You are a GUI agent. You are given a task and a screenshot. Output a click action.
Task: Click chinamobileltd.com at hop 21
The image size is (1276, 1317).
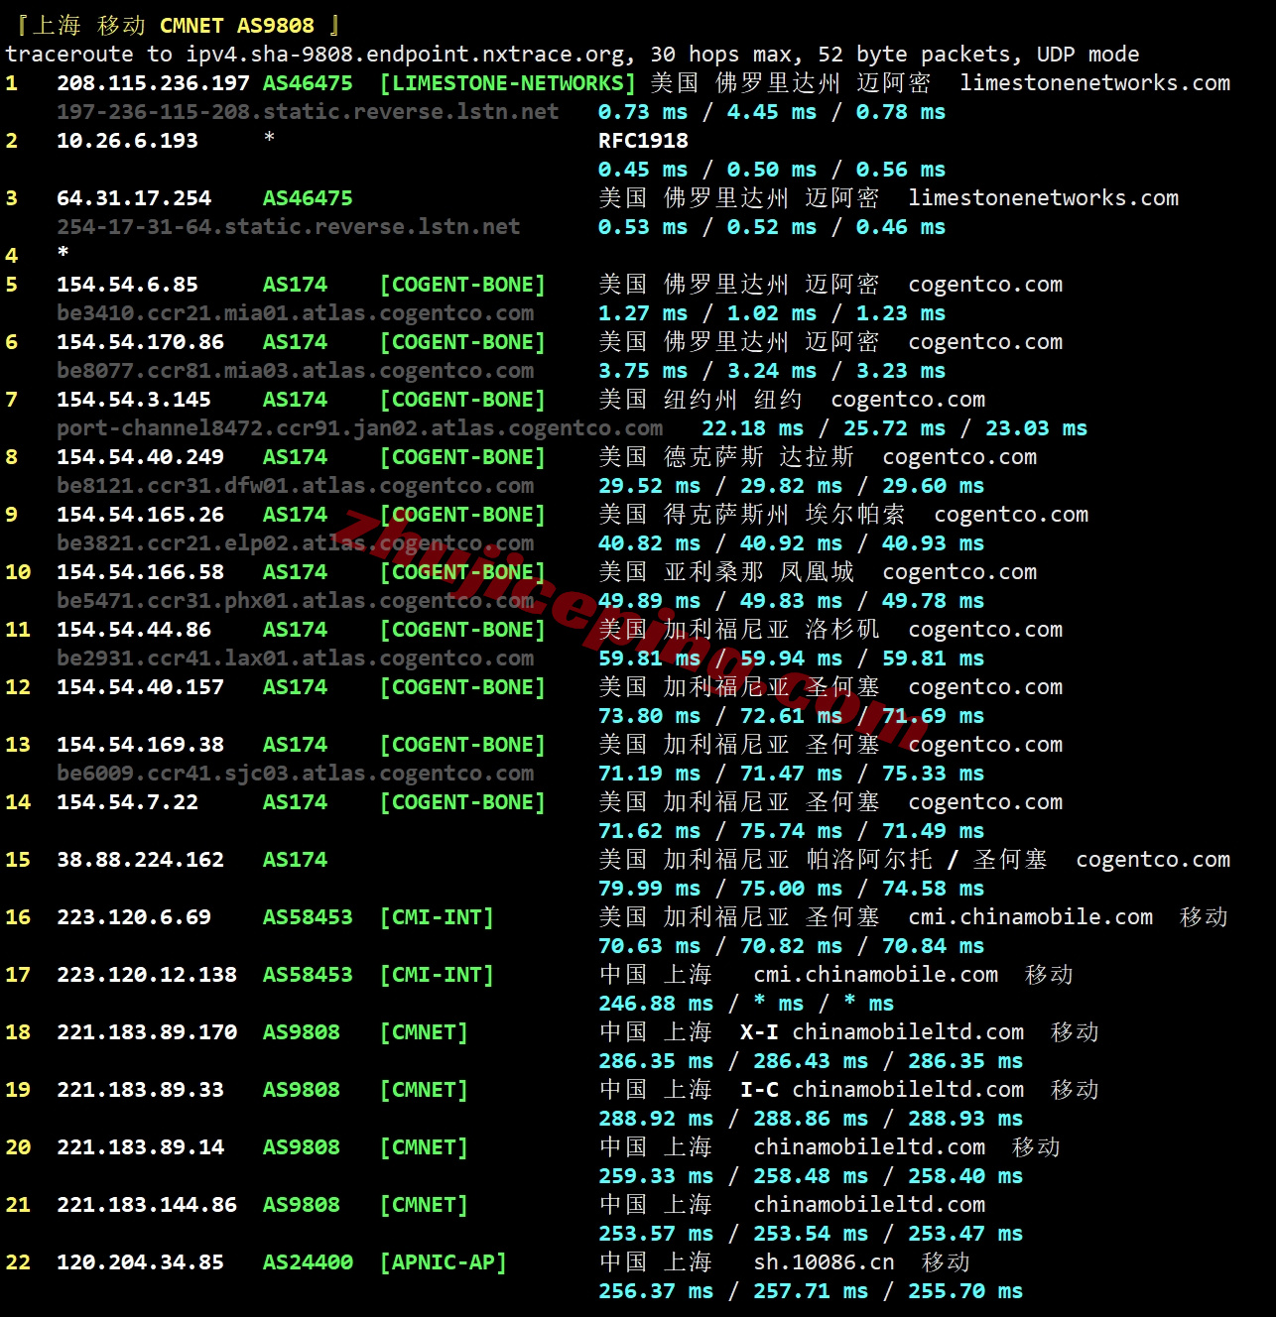tap(869, 1205)
